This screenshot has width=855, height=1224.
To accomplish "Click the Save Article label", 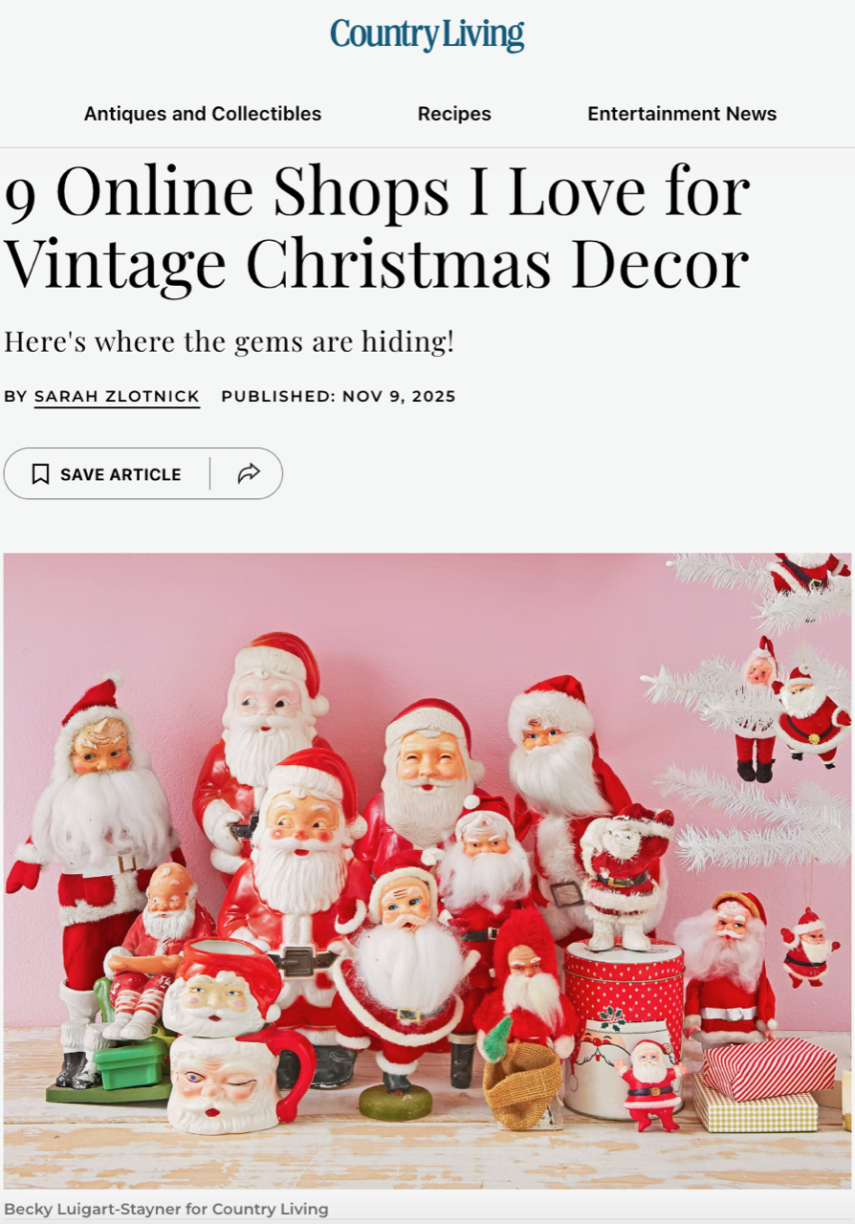I will pyautogui.click(x=121, y=474).
